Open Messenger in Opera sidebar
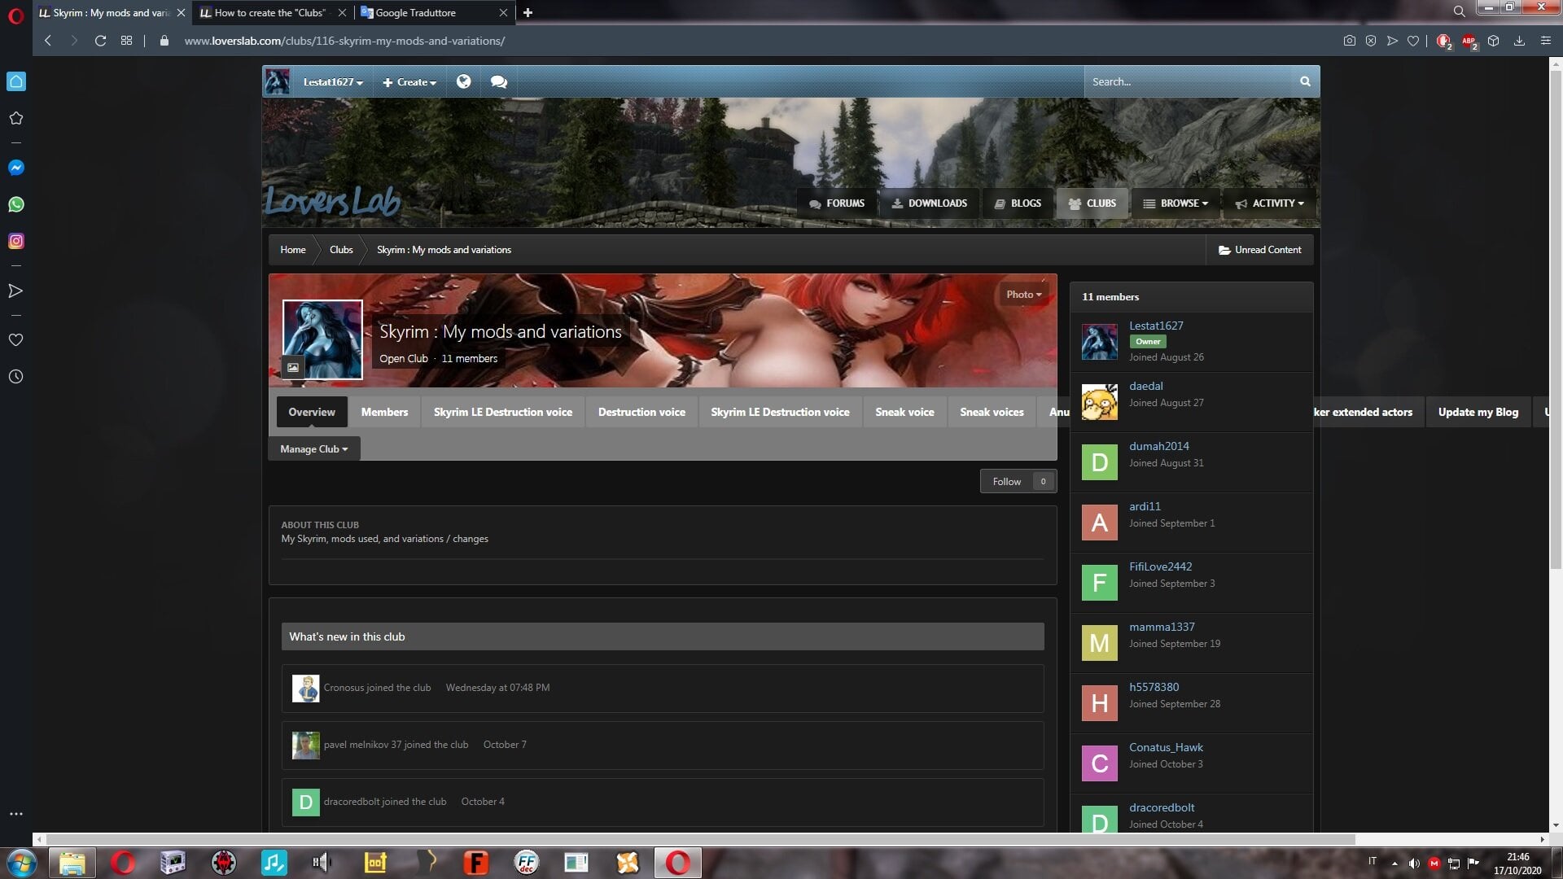The image size is (1563, 879). click(16, 168)
